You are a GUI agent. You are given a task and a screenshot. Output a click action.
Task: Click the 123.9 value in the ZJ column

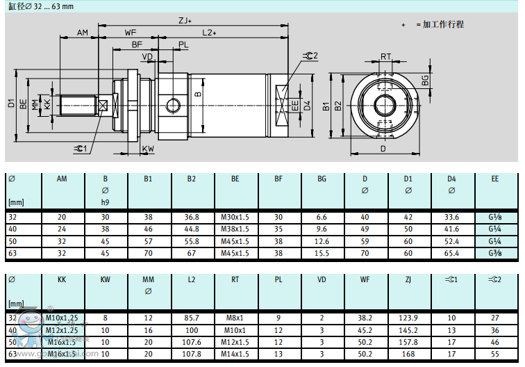pyautogui.click(x=408, y=318)
